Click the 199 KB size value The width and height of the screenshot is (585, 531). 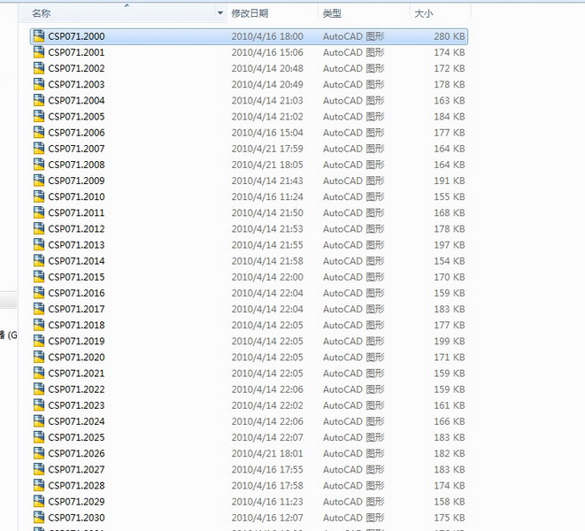(450, 341)
